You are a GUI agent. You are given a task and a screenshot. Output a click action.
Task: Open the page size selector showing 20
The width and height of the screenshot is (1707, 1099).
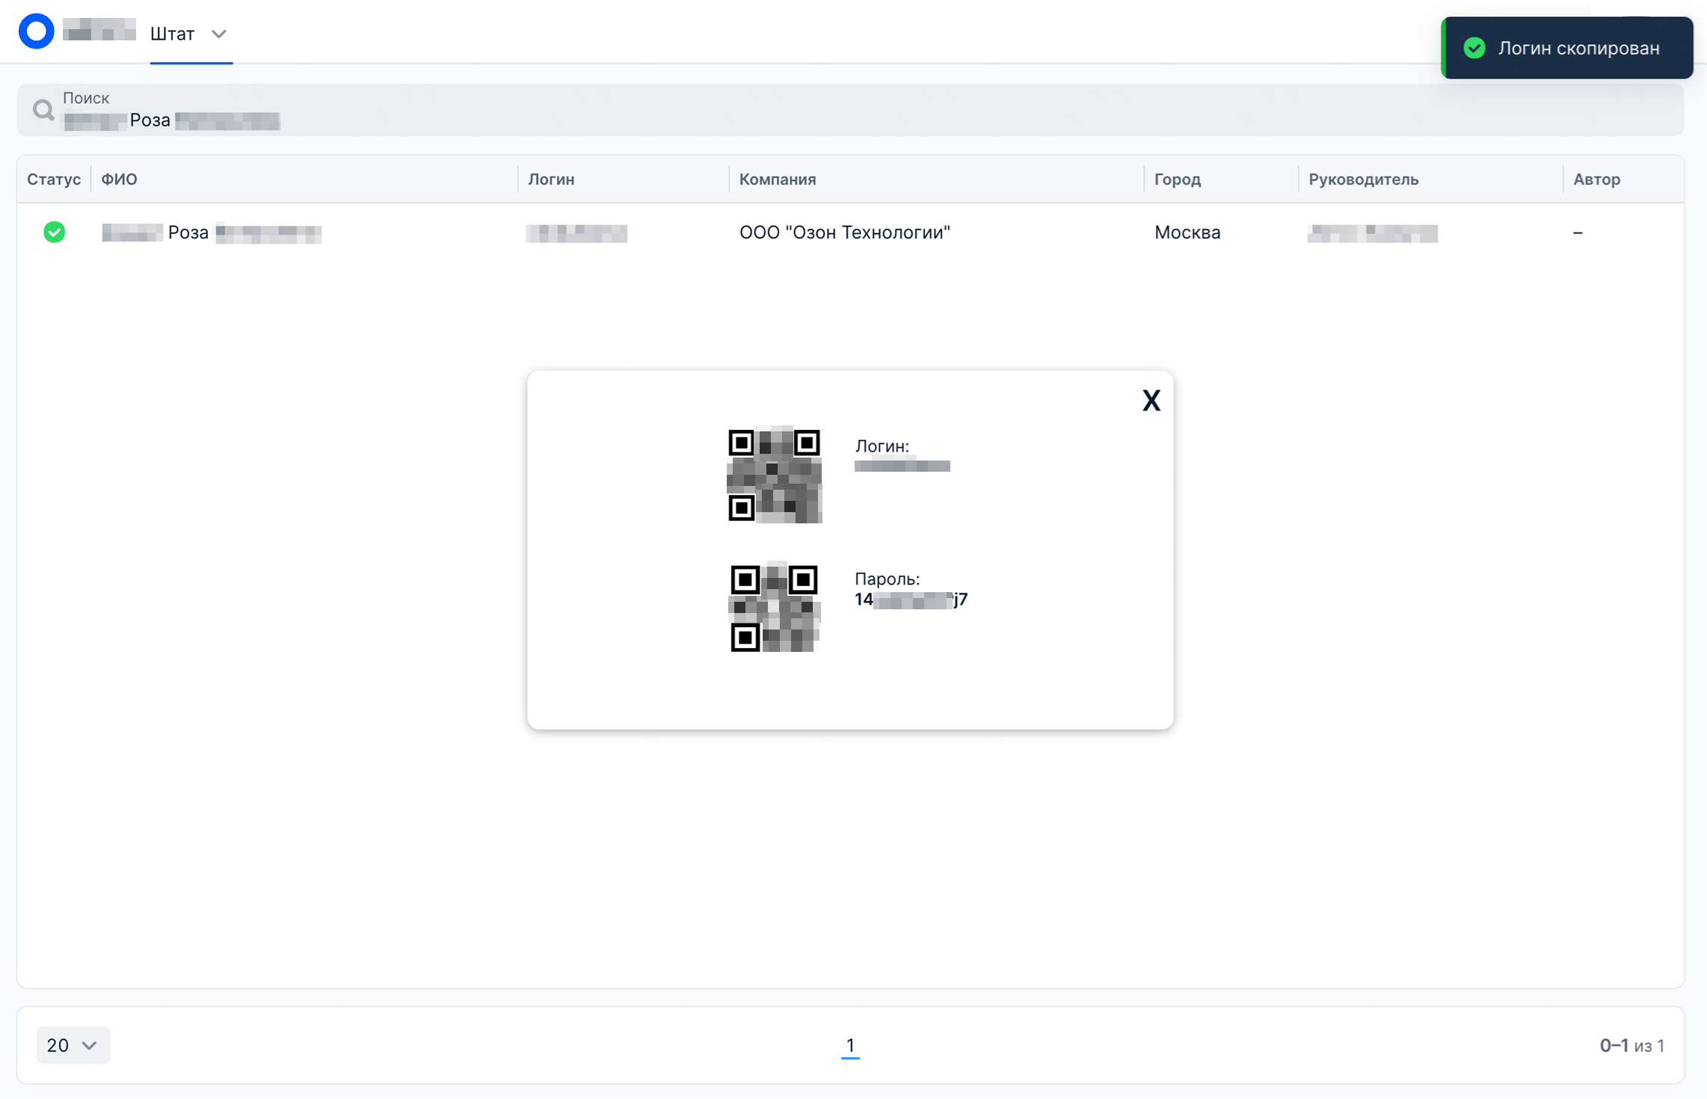coord(73,1045)
